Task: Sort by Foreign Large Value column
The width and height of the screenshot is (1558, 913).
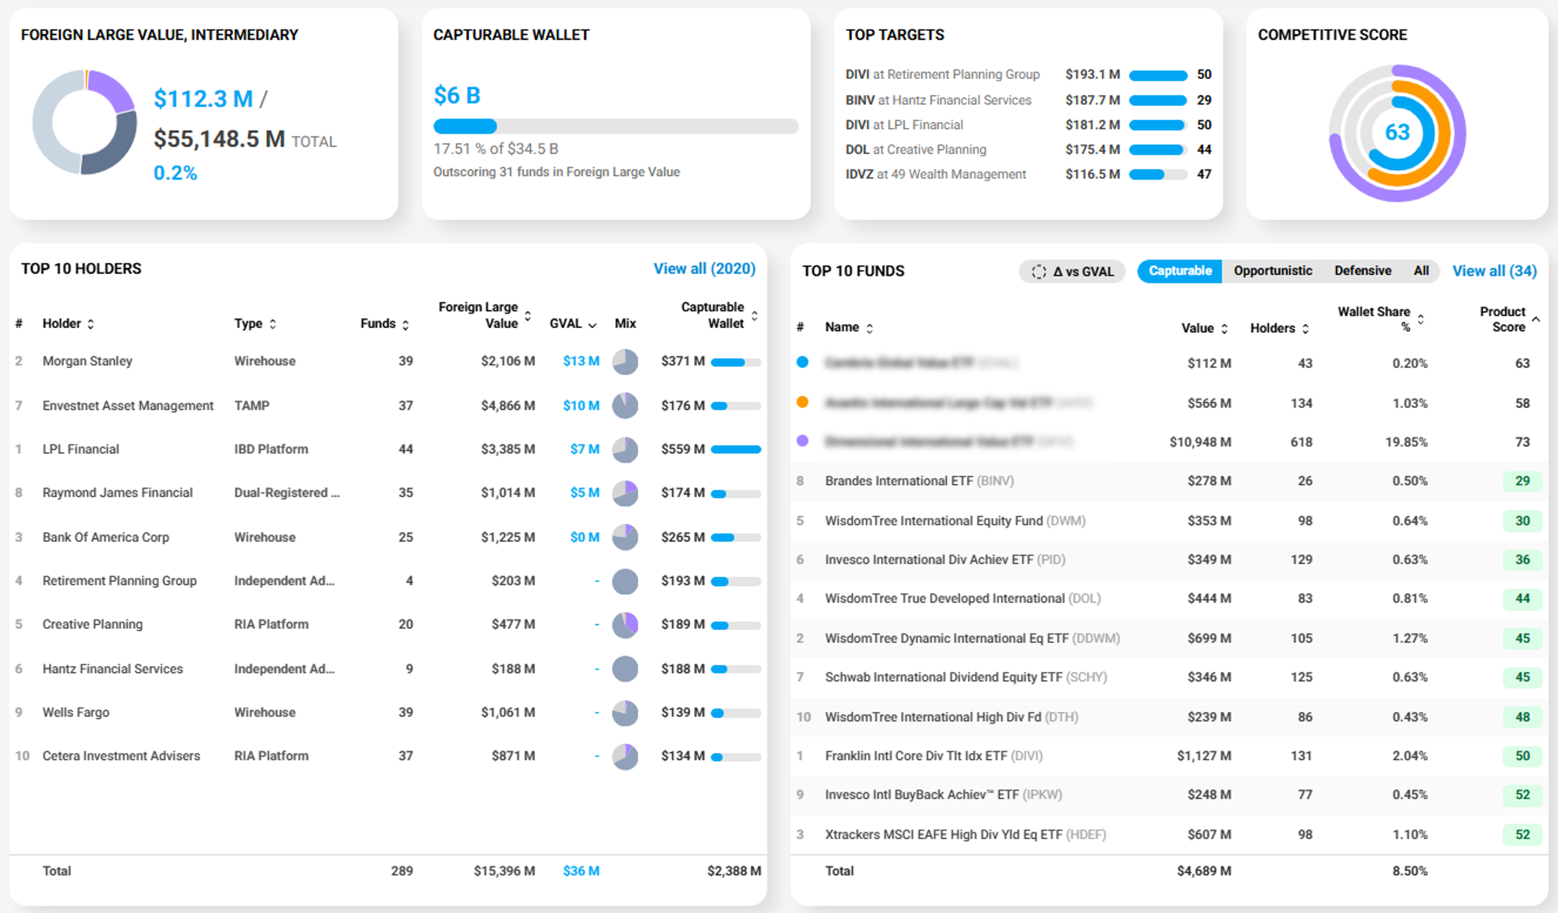Action: click(x=527, y=316)
